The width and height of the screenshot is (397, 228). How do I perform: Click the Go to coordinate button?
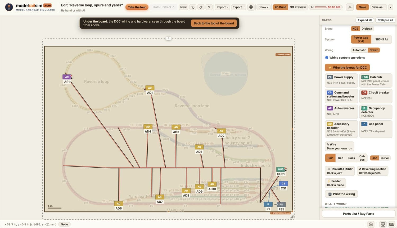pos(64,224)
